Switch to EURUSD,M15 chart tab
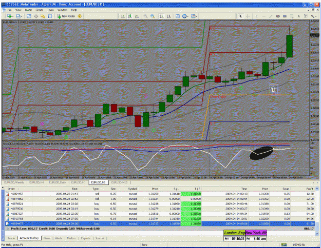Image resolution: width=321 pixels, height=248 pixels. tap(119, 182)
